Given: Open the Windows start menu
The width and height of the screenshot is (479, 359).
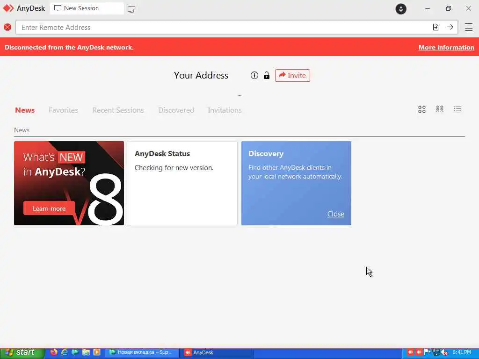Looking at the screenshot, I should tap(22, 352).
